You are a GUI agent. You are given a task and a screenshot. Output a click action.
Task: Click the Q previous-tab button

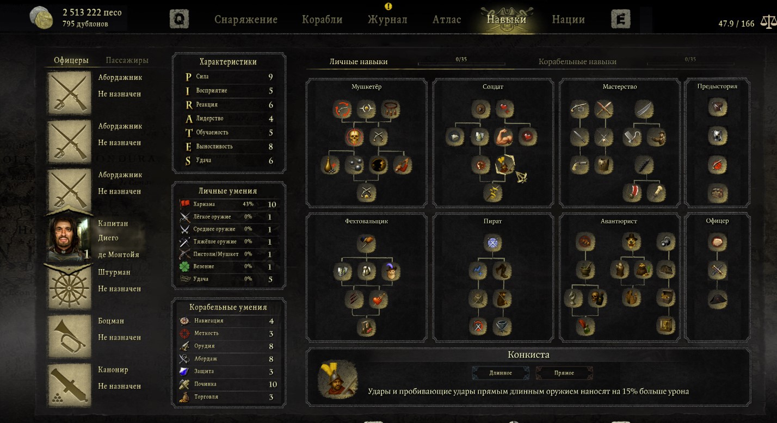tap(179, 19)
